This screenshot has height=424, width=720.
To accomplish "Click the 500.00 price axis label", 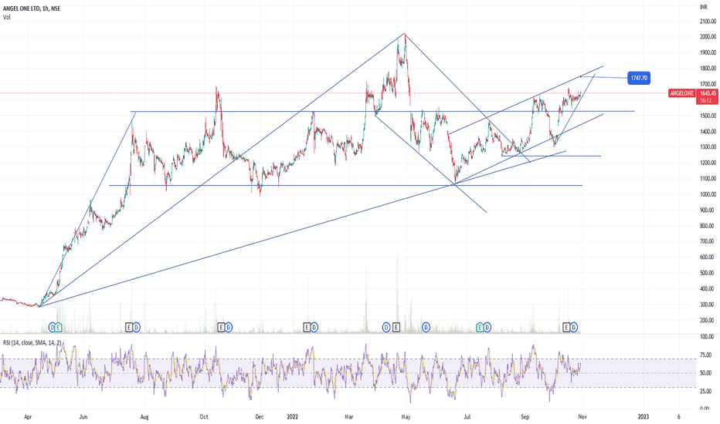I will coord(707,273).
